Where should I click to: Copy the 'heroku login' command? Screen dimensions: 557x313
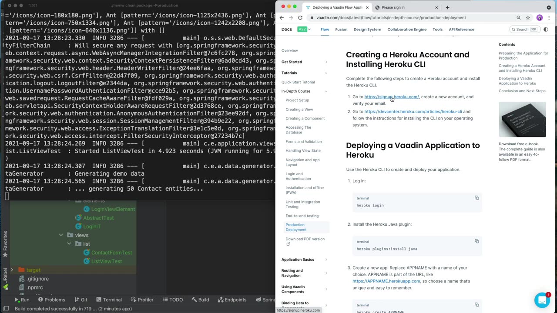(477, 198)
